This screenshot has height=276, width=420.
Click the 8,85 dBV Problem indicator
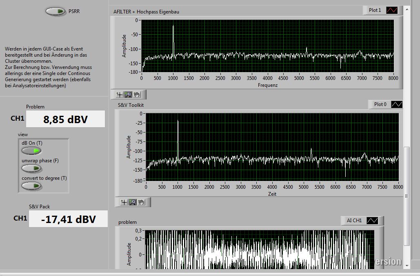(x=65, y=119)
